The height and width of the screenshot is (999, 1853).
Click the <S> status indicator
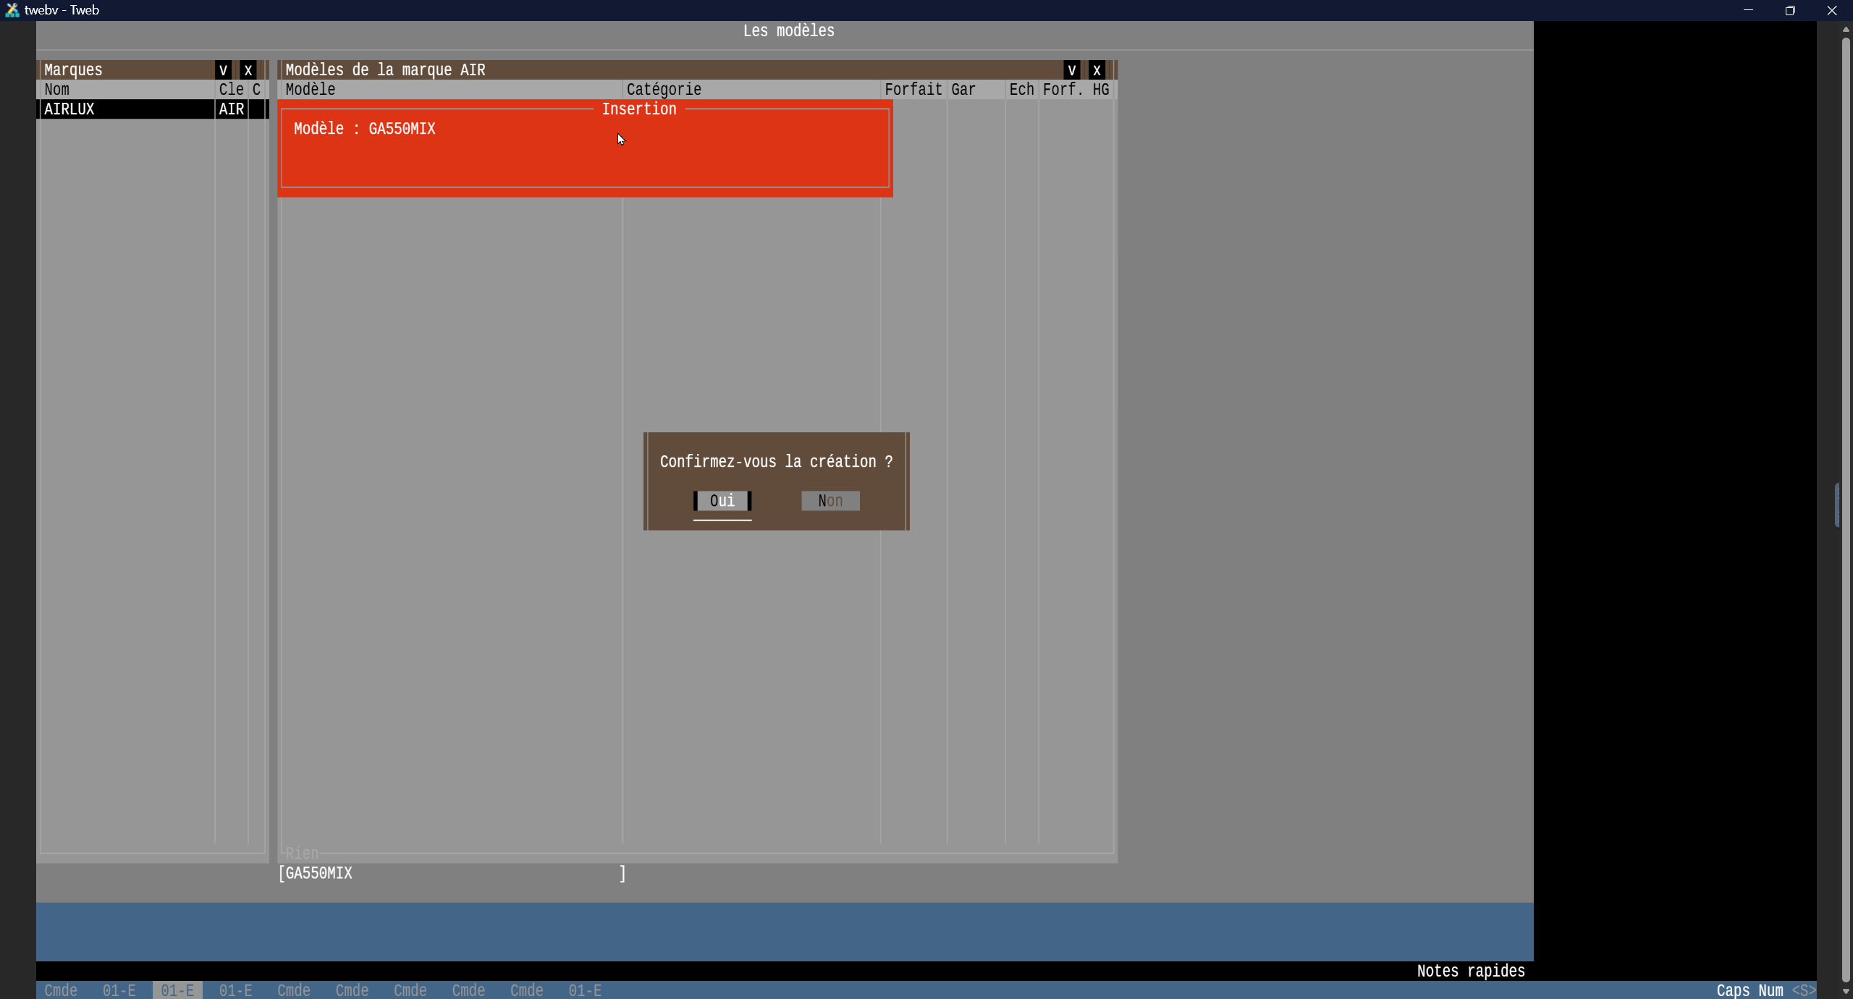click(x=1803, y=990)
